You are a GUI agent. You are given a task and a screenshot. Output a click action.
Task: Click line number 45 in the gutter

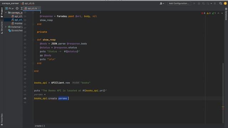point(25,98)
